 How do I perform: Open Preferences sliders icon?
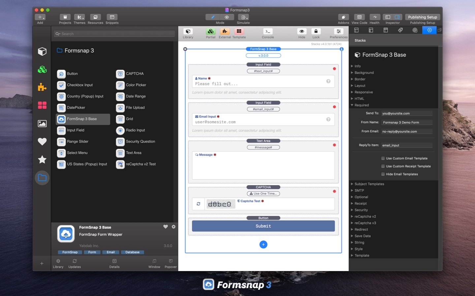339,31
